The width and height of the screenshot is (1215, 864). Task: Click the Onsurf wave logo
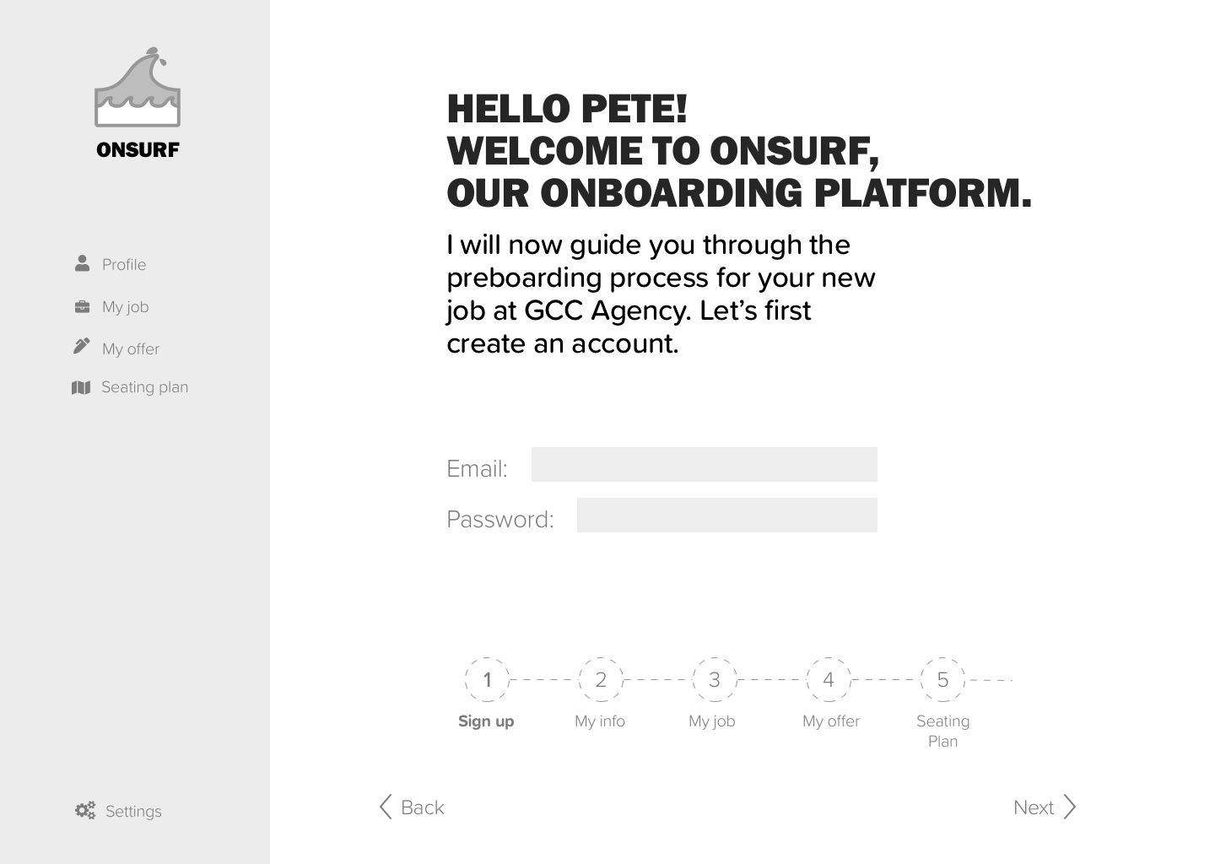point(138,88)
